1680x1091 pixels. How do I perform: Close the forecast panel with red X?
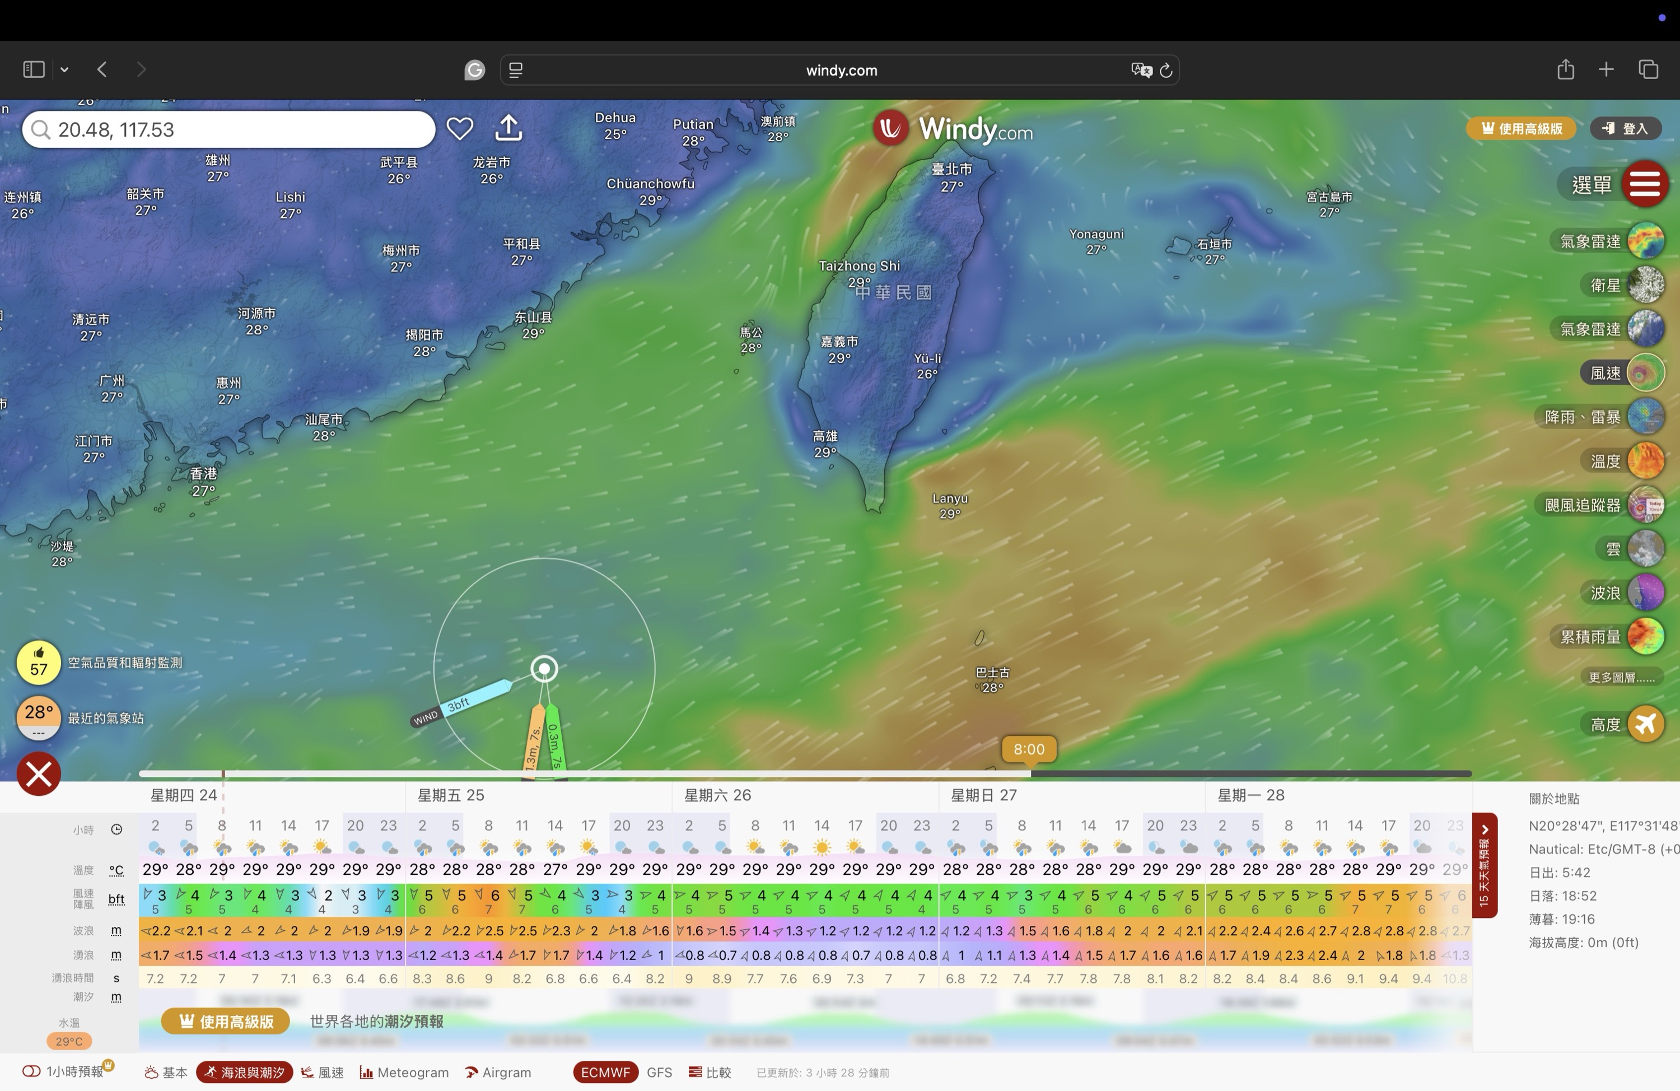[39, 774]
